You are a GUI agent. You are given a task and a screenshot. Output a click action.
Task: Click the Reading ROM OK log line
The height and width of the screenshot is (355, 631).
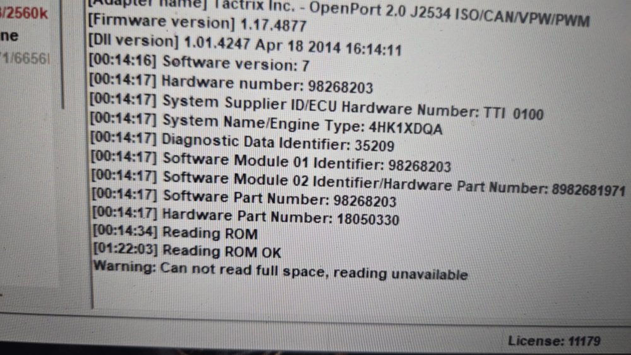[x=187, y=251]
